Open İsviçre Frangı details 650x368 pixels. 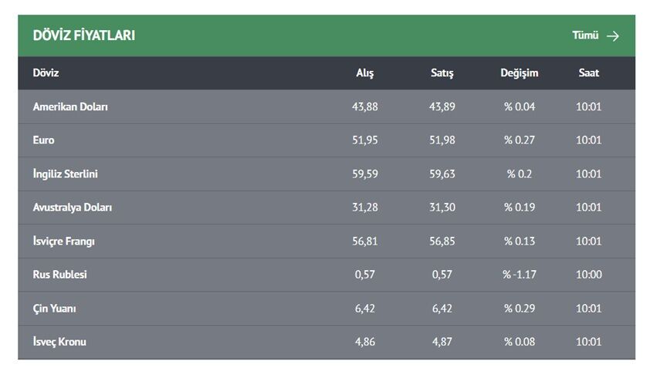coord(64,241)
